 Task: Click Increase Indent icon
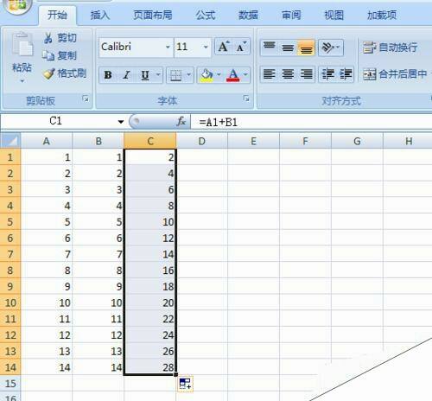click(x=346, y=74)
